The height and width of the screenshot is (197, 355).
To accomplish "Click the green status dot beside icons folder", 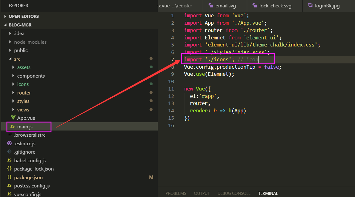I will [151, 84].
